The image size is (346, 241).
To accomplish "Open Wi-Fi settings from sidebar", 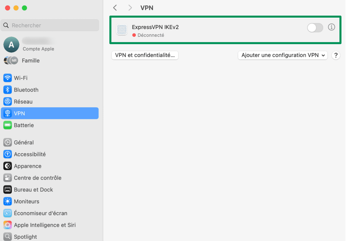I will tap(21, 78).
